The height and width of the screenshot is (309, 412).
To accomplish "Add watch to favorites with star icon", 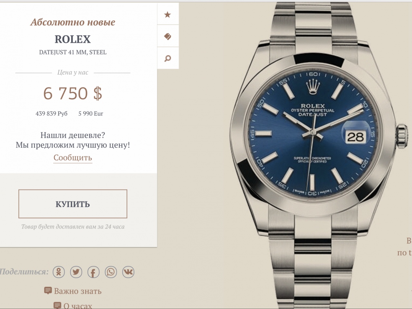I will pyautogui.click(x=168, y=14).
